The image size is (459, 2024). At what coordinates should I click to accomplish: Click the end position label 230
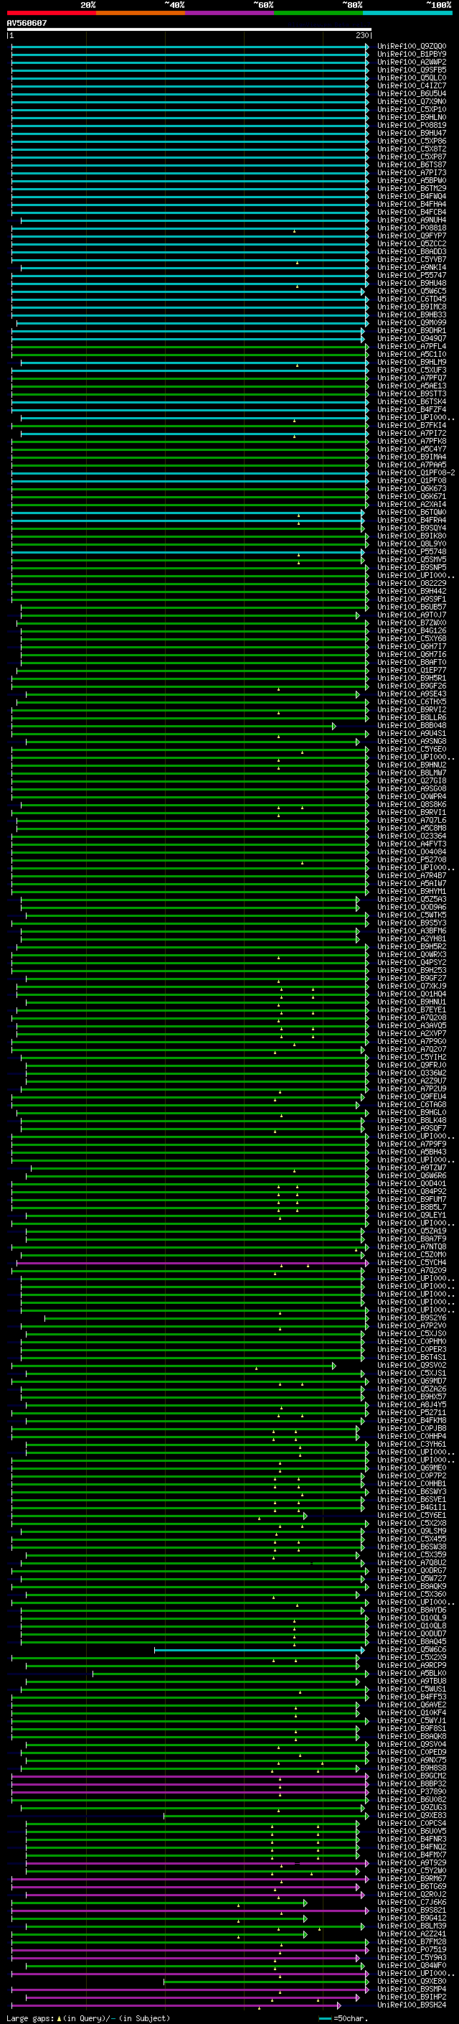click(x=361, y=35)
